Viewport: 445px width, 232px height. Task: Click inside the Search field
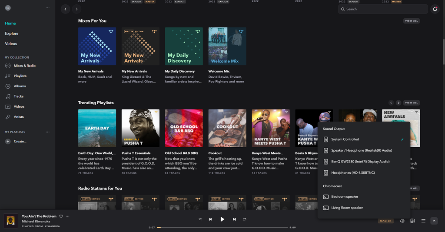[383, 9]
